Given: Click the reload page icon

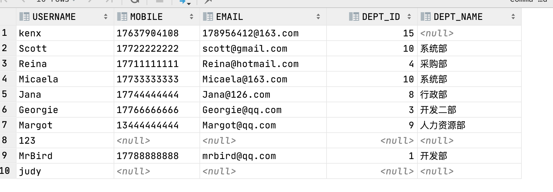Looking at the screenshot, I should coord(135,1).
